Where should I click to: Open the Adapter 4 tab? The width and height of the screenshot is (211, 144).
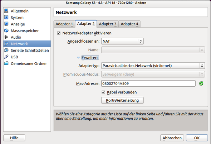(x=129, y=24)
